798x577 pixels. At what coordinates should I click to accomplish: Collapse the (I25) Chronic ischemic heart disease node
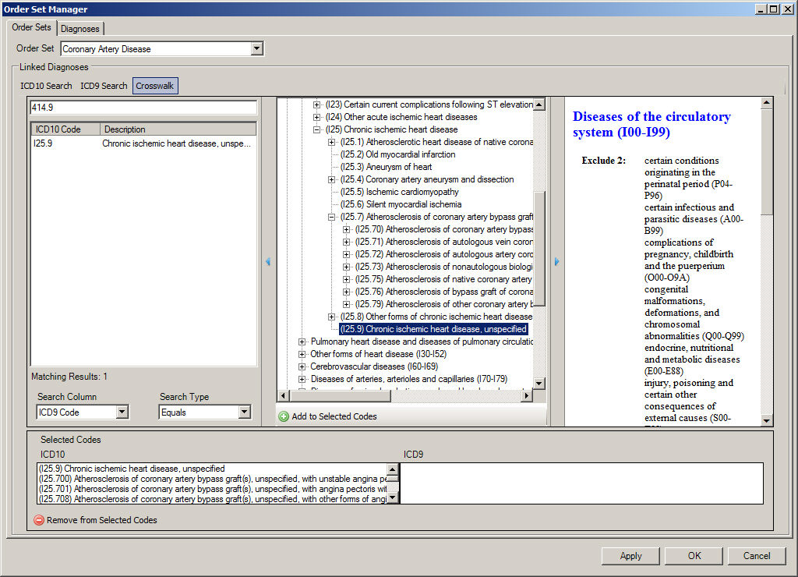(x=317, y=129)
